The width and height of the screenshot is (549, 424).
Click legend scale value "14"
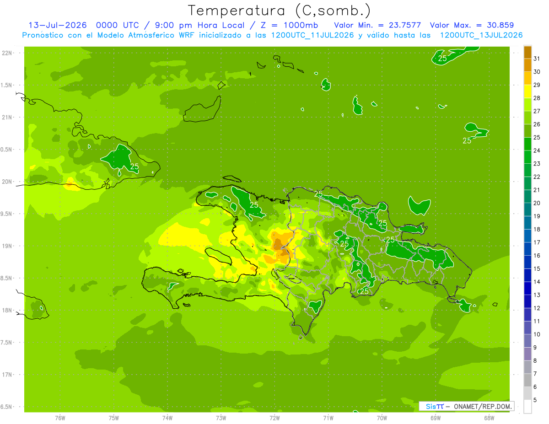coord(537,282)
